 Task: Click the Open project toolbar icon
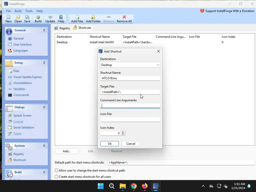point(18,19)
